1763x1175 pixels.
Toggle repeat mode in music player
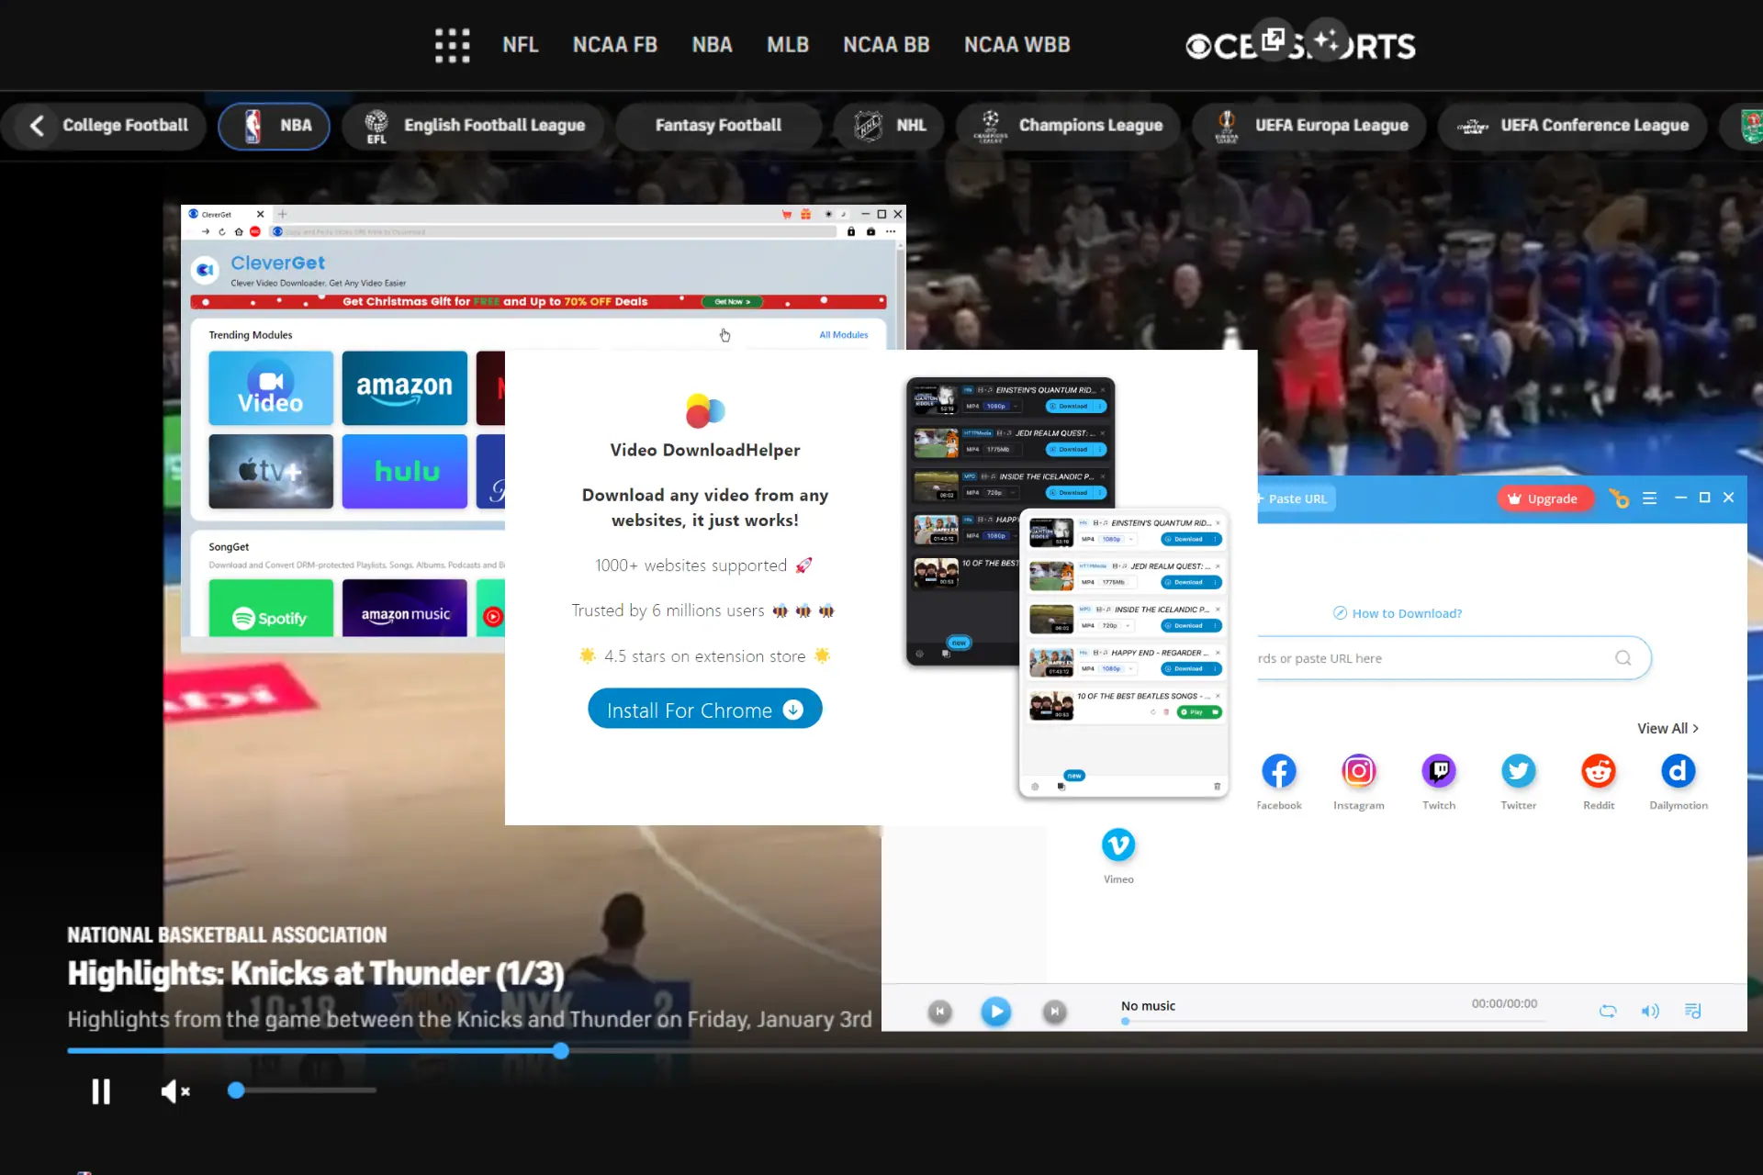1608,1011
